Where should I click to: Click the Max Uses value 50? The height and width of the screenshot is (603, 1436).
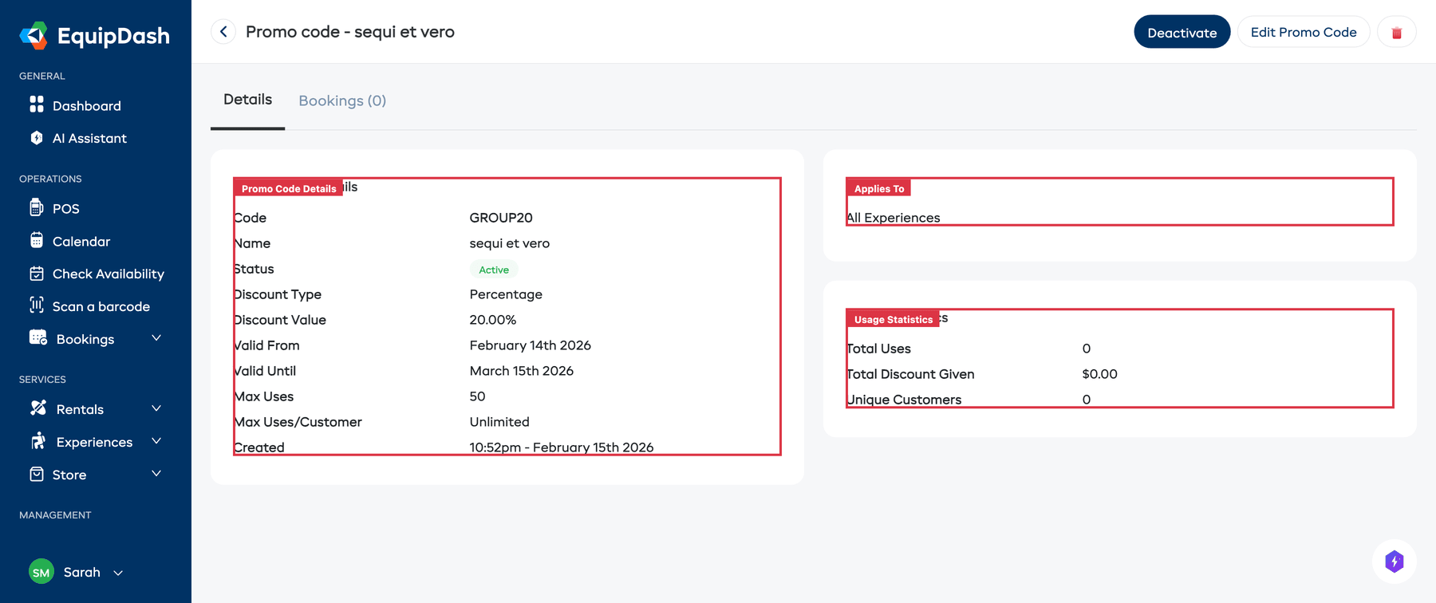(478, 396)
